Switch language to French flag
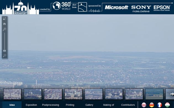This screenshot has width=174, height=108. (x=160, y=105)
